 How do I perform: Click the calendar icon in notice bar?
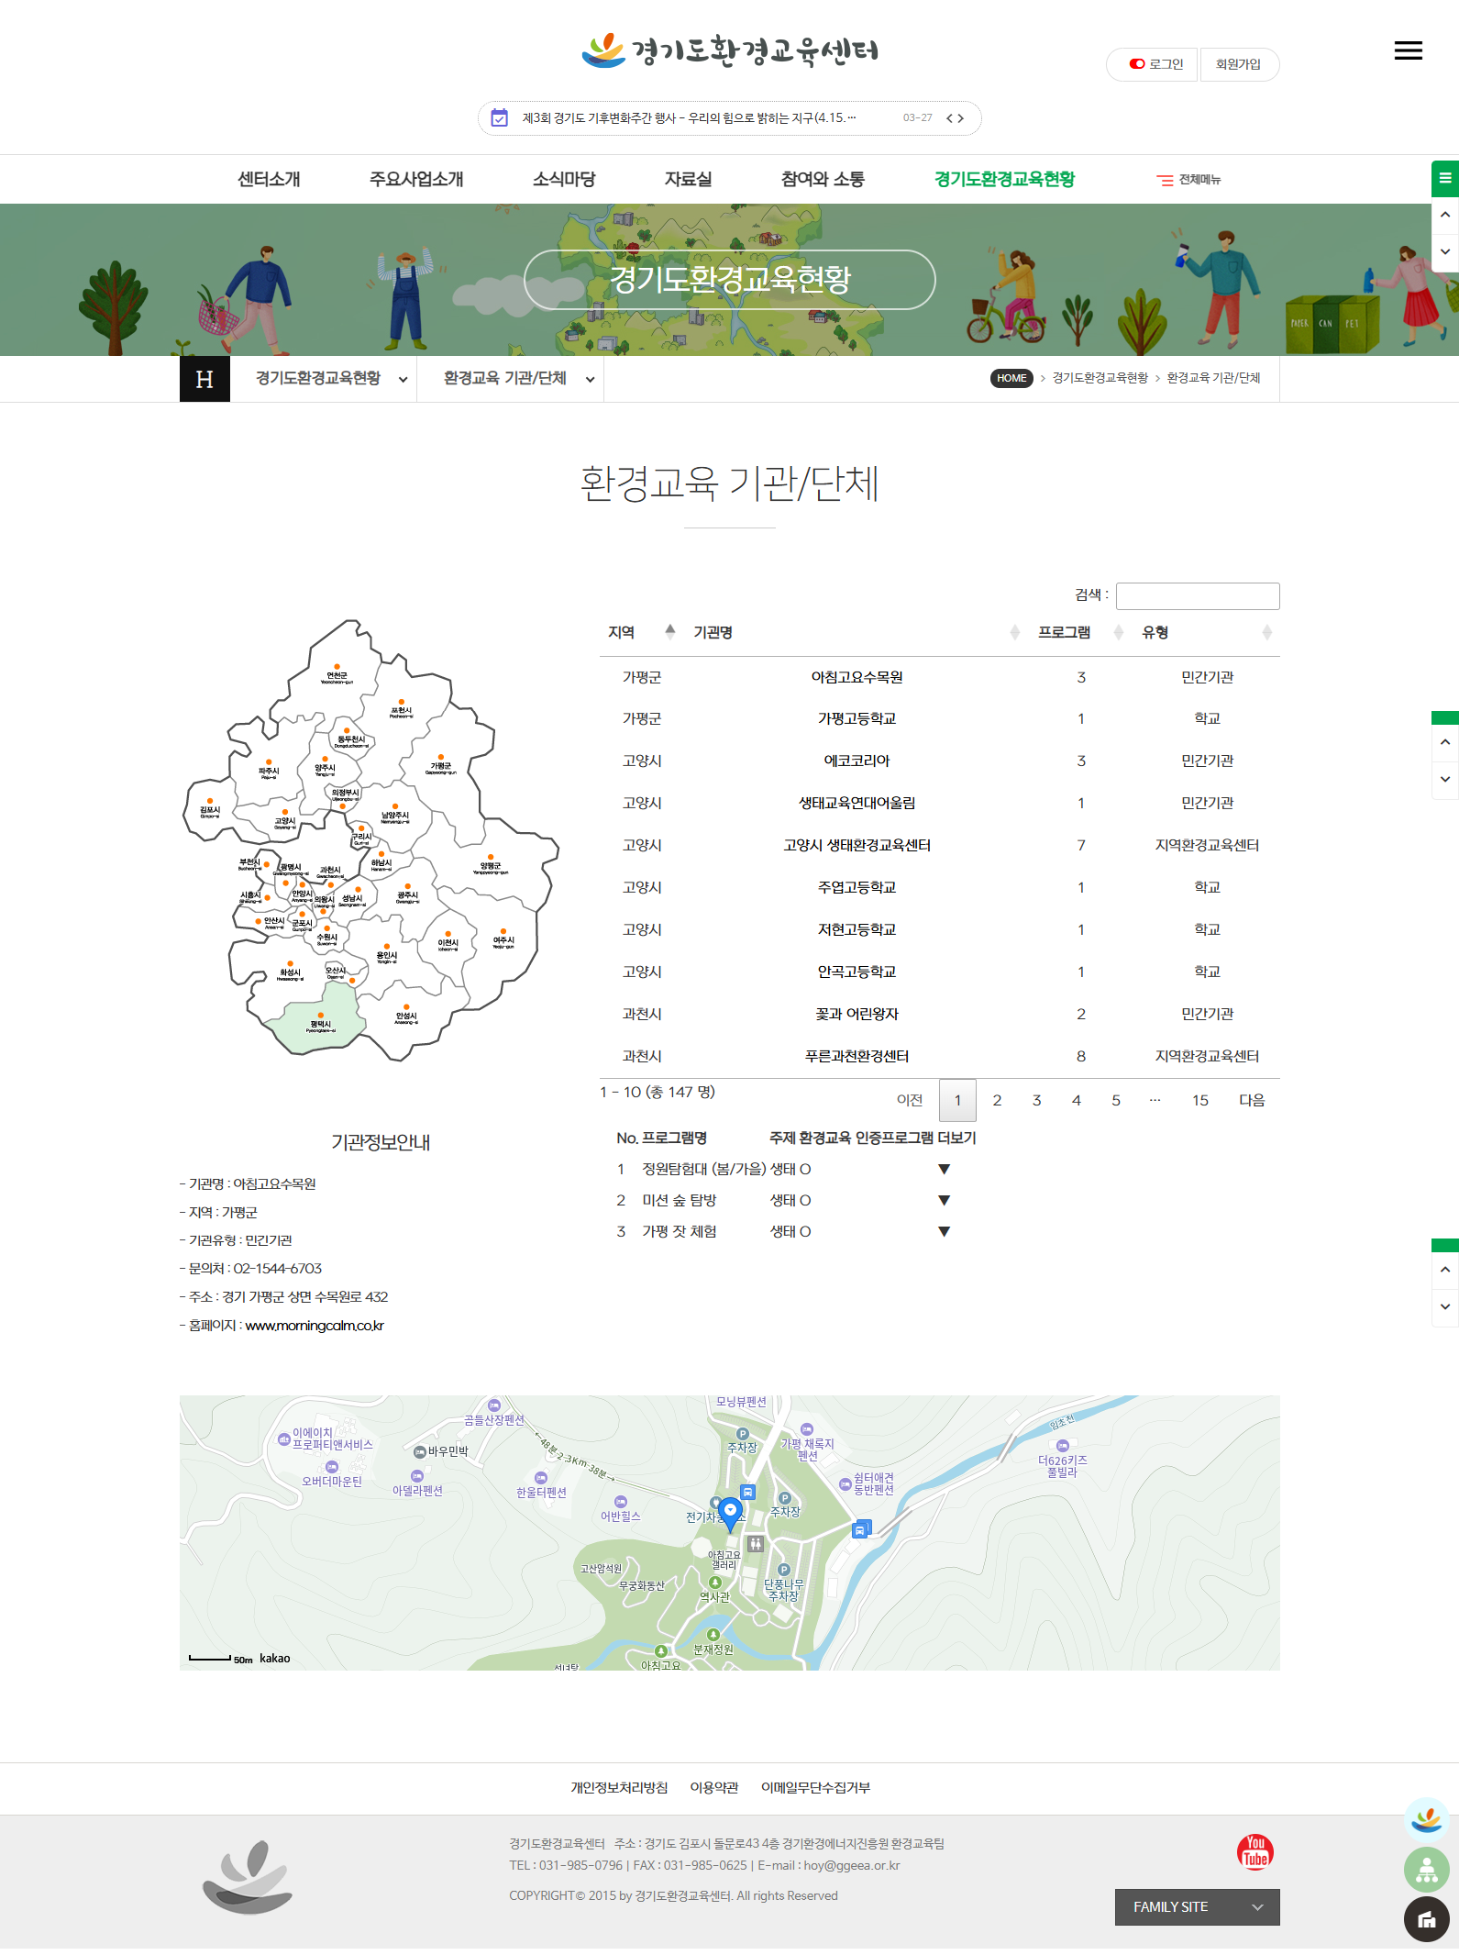point(500,117)
